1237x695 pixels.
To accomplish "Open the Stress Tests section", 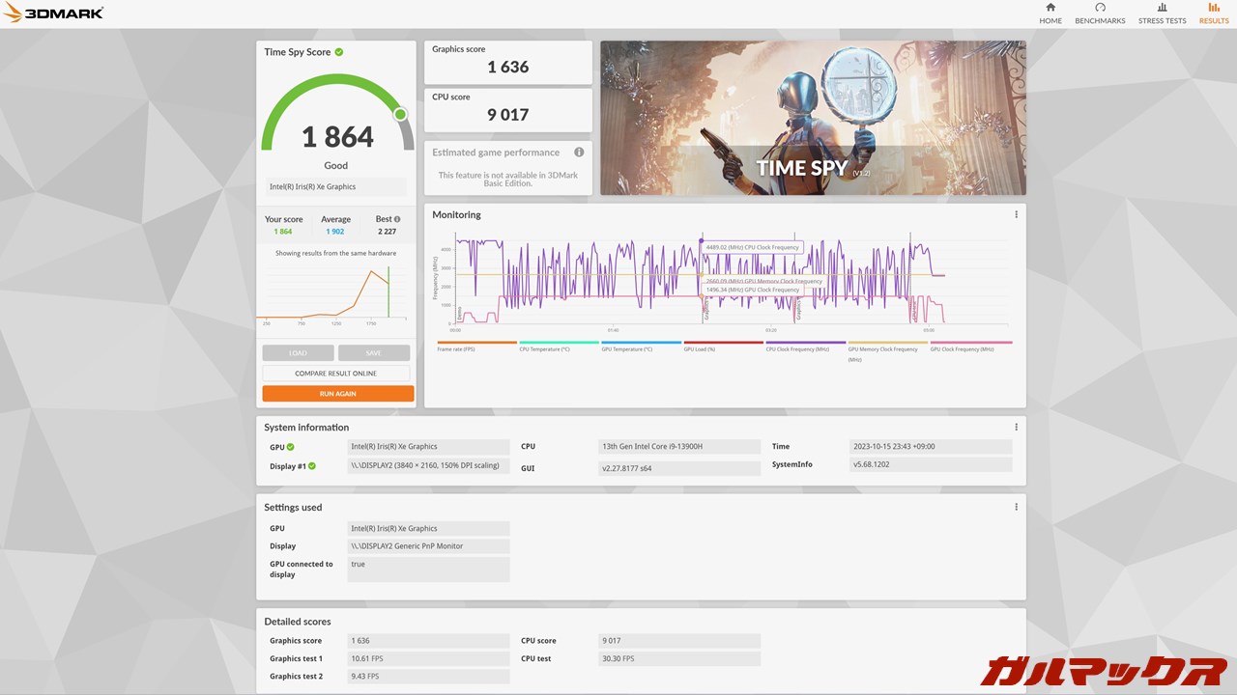I will 1162,13.
